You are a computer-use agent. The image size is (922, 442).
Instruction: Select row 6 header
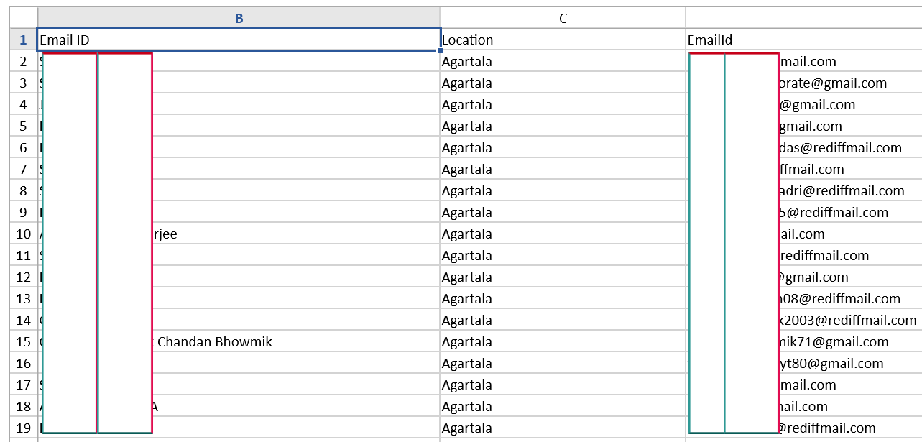click(x=23, y=147)
